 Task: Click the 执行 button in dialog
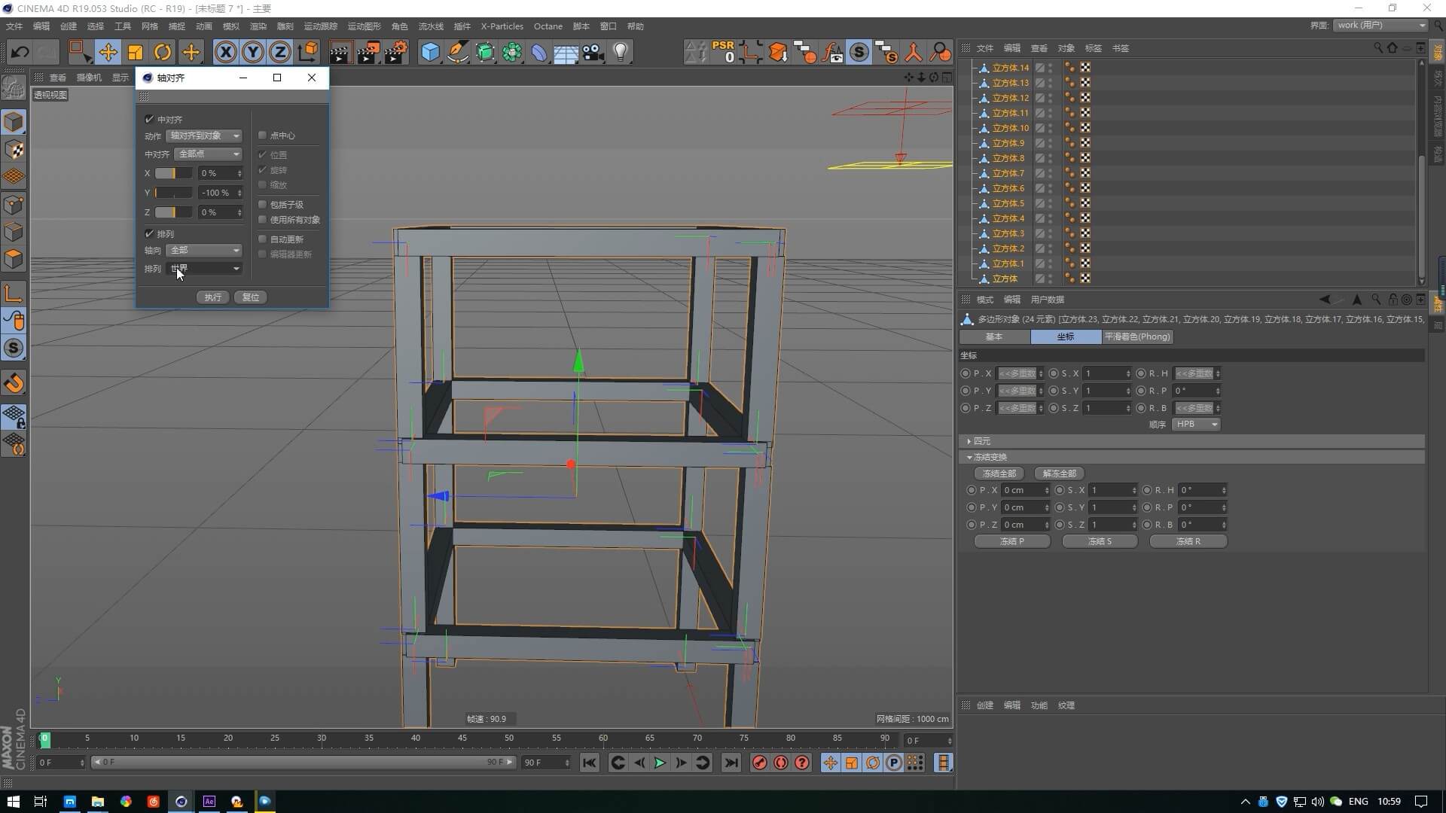212,297
